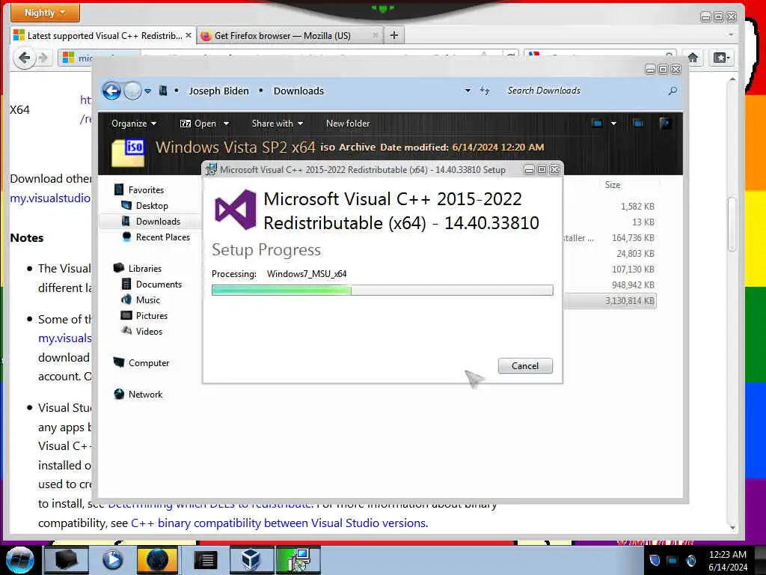Click the installer setup taskbar icon
The height and width of the screenshot is (575, 766).
(x=298, y=560)
